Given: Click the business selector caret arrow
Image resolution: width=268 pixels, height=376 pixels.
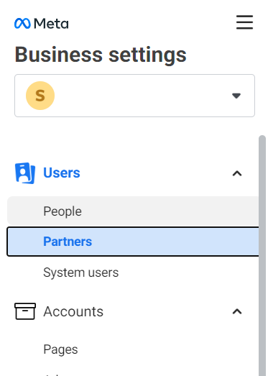Looking at the screenshot, I should (236, 96).
